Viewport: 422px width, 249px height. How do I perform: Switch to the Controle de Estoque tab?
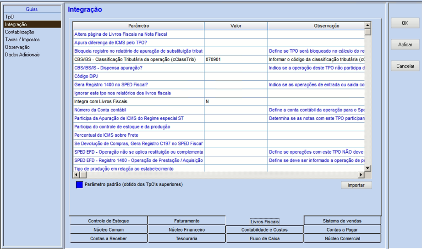coord(108,221)
